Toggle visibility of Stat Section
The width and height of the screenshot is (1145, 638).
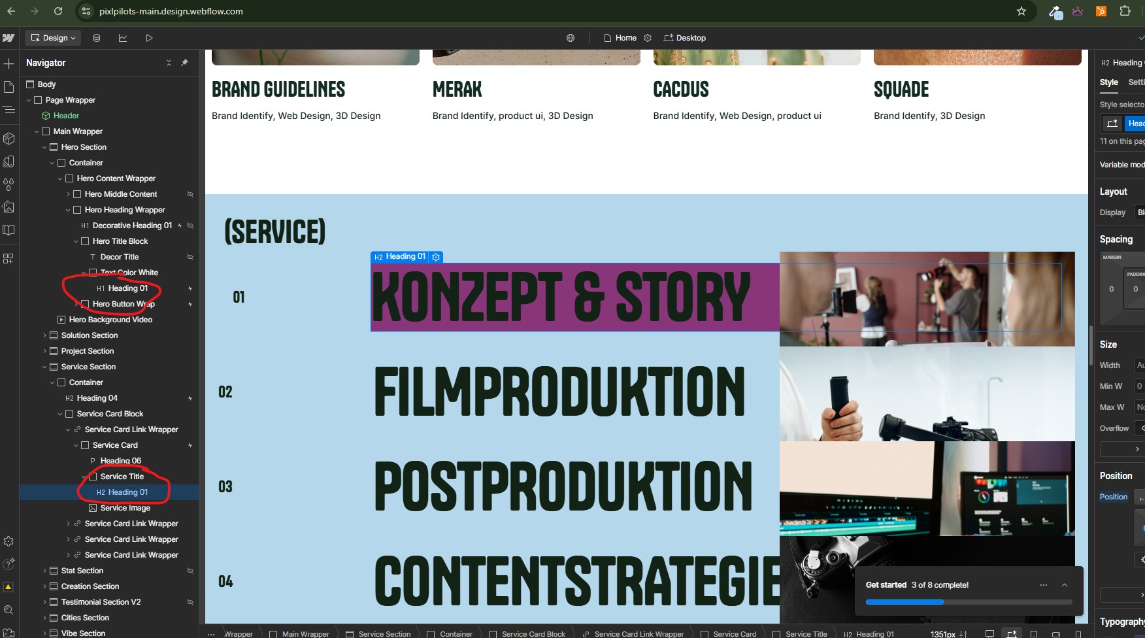click(x=190, y=571)
